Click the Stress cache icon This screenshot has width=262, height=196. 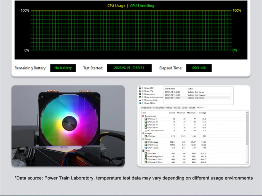(140, 94)
